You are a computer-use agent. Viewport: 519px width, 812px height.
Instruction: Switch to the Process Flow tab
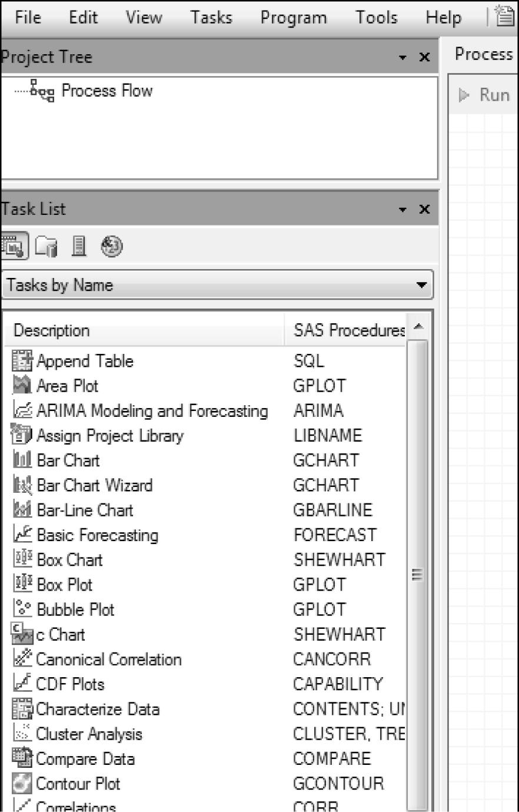click(x=484, y=54)
